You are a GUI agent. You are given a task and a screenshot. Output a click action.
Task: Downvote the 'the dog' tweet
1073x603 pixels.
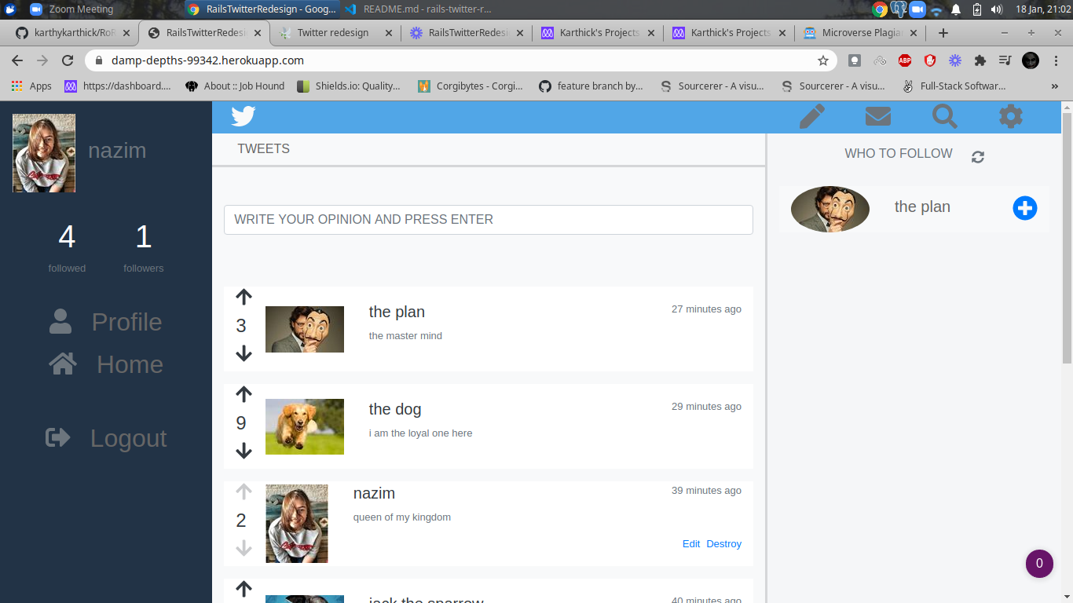click(244, 451)
